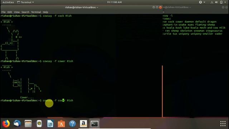Open the View menu
This screenshot has width=229, height=129.
(x=17, y=12)
